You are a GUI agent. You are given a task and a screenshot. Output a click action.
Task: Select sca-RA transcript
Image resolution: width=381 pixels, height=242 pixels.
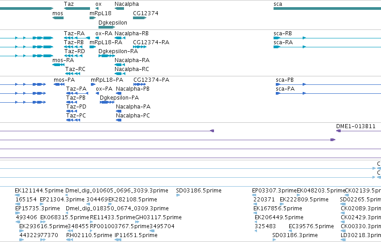[x=327, y=47]
